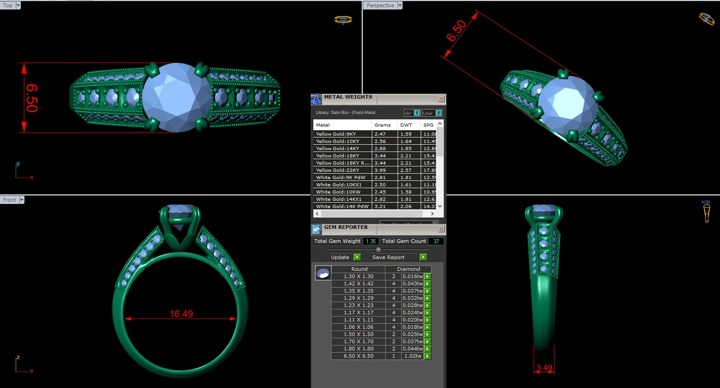Click the side viewport ring preview icon
The image size is (720, 388).
706,211
